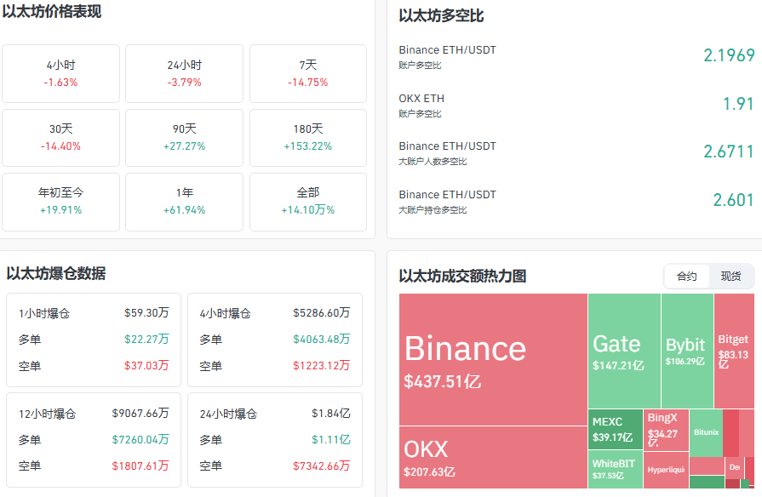Screen dimensions: 762x497
Task: Select the 90天 +27.27% card
Action: 184,138
